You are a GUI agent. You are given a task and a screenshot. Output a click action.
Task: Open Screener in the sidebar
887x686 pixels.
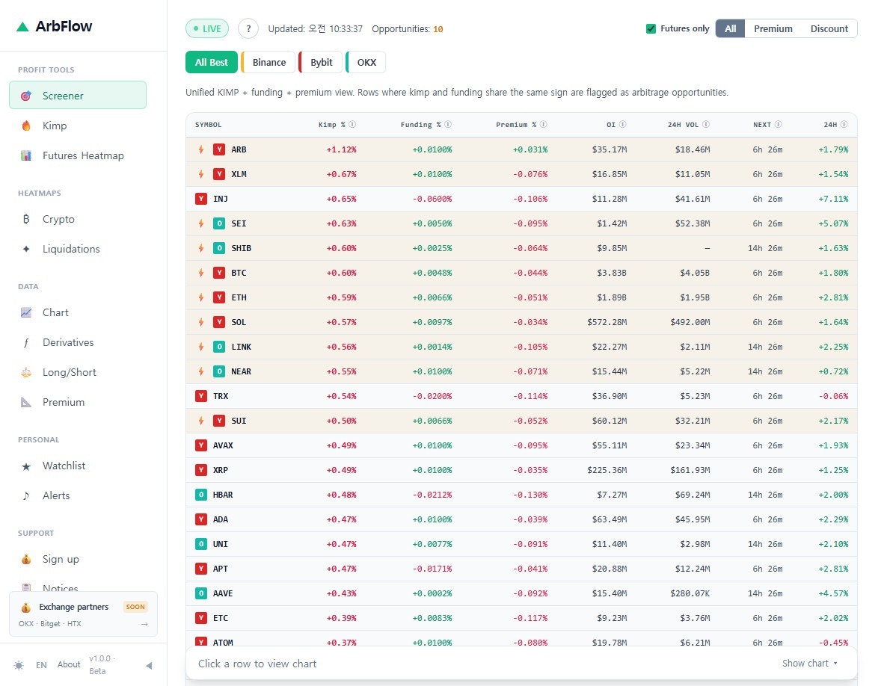click(78, 95)
